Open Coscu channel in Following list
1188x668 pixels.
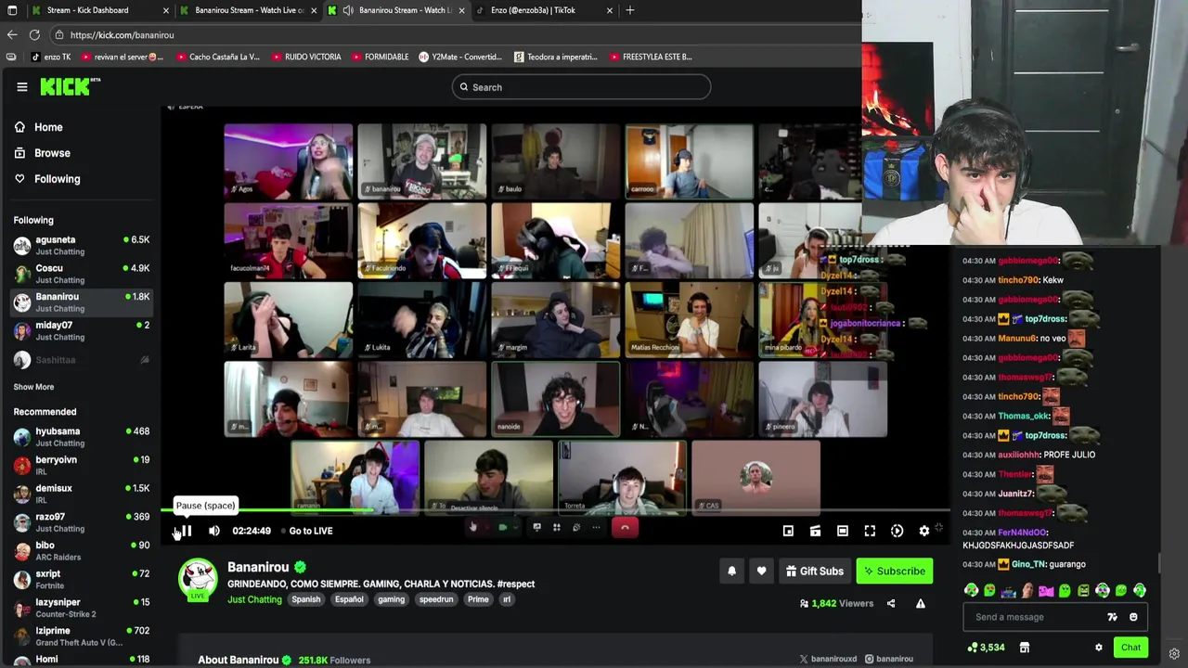(x=82, y=274)
